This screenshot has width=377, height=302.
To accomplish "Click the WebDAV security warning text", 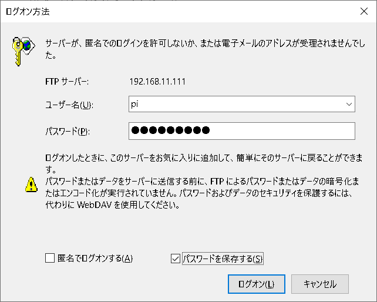I will click(202, 193).
